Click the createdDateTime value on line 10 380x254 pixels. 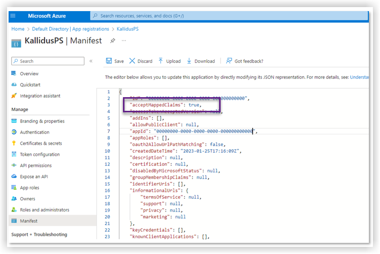pos(210,151)
